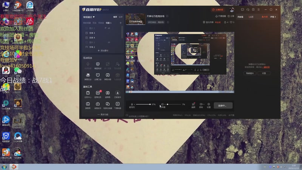
Task: Open the Windows Start button
Action: click(x=4, y=167)
